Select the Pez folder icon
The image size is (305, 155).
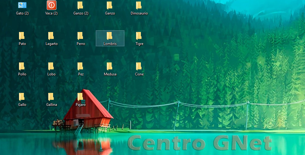80,66
